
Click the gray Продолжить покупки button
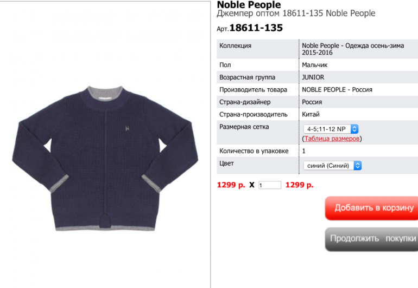point(372,239)
